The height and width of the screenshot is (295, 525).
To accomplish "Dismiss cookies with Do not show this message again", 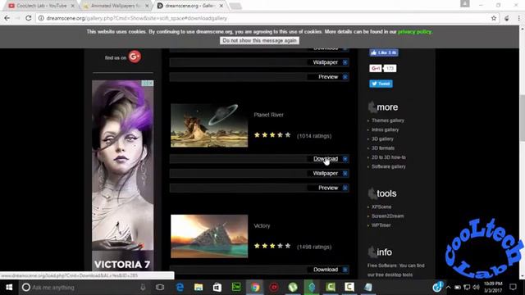I will 259,40.
